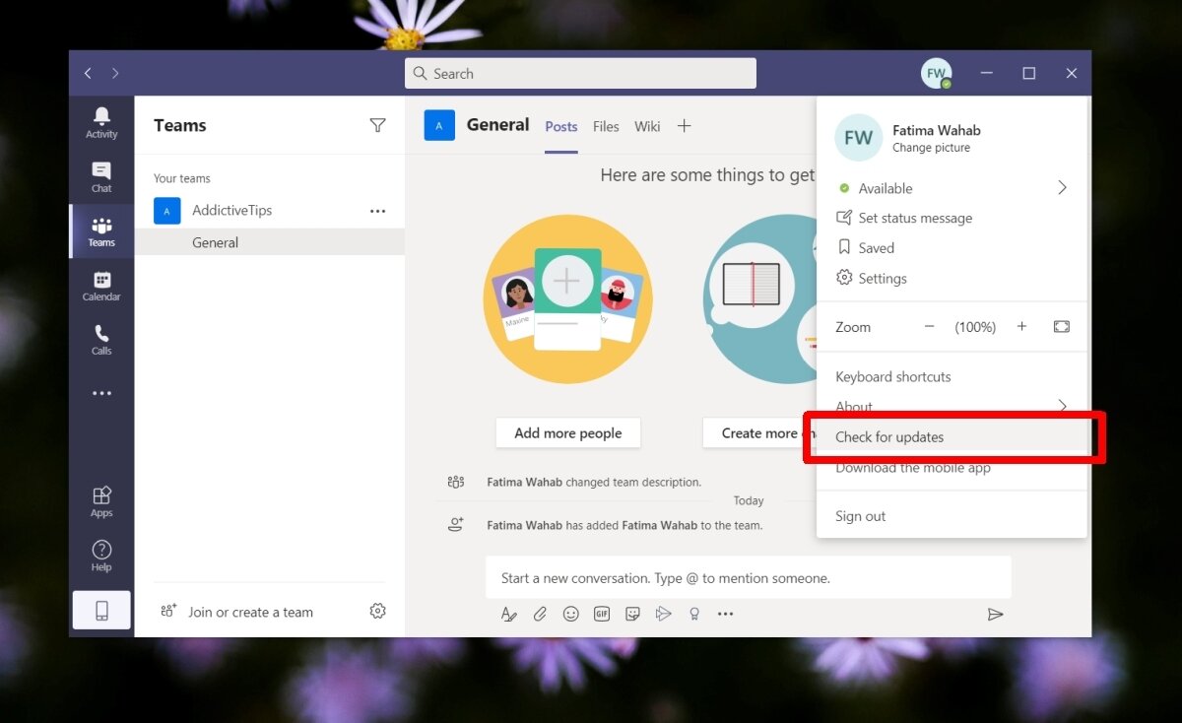Select Check for updates menu item
Viewport: 1182px width, 723px height.
[x=889, y=437]
